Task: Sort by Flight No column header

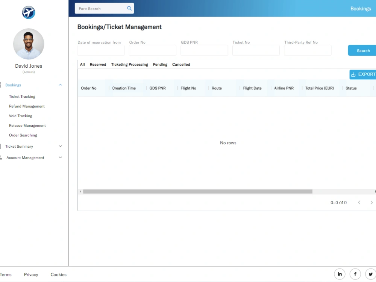Action: point(188,88)
